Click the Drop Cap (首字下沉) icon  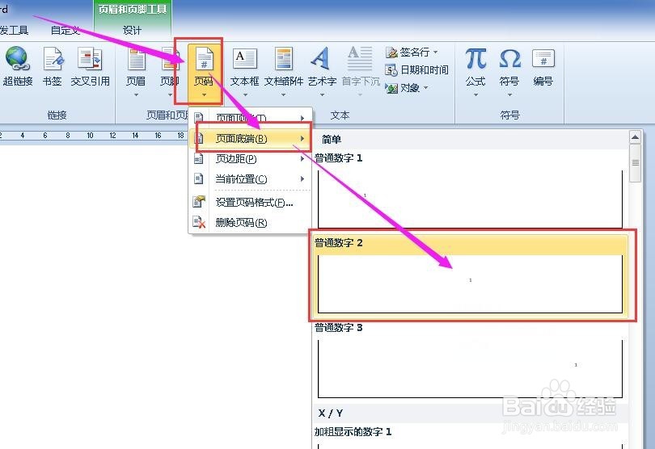360,58
